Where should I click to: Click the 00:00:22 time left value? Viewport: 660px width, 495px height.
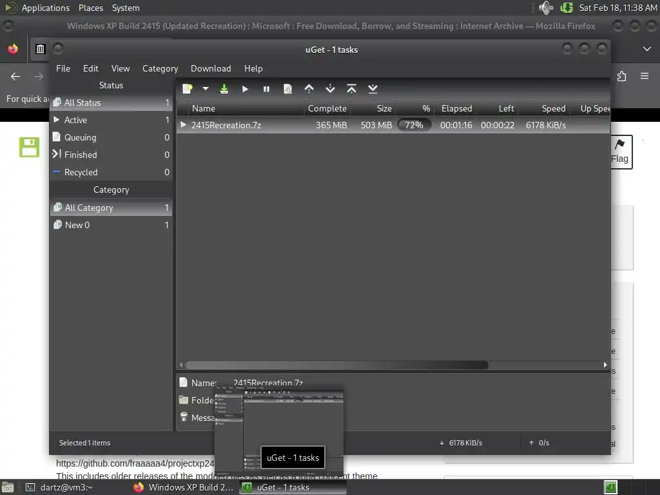[498, 125]
